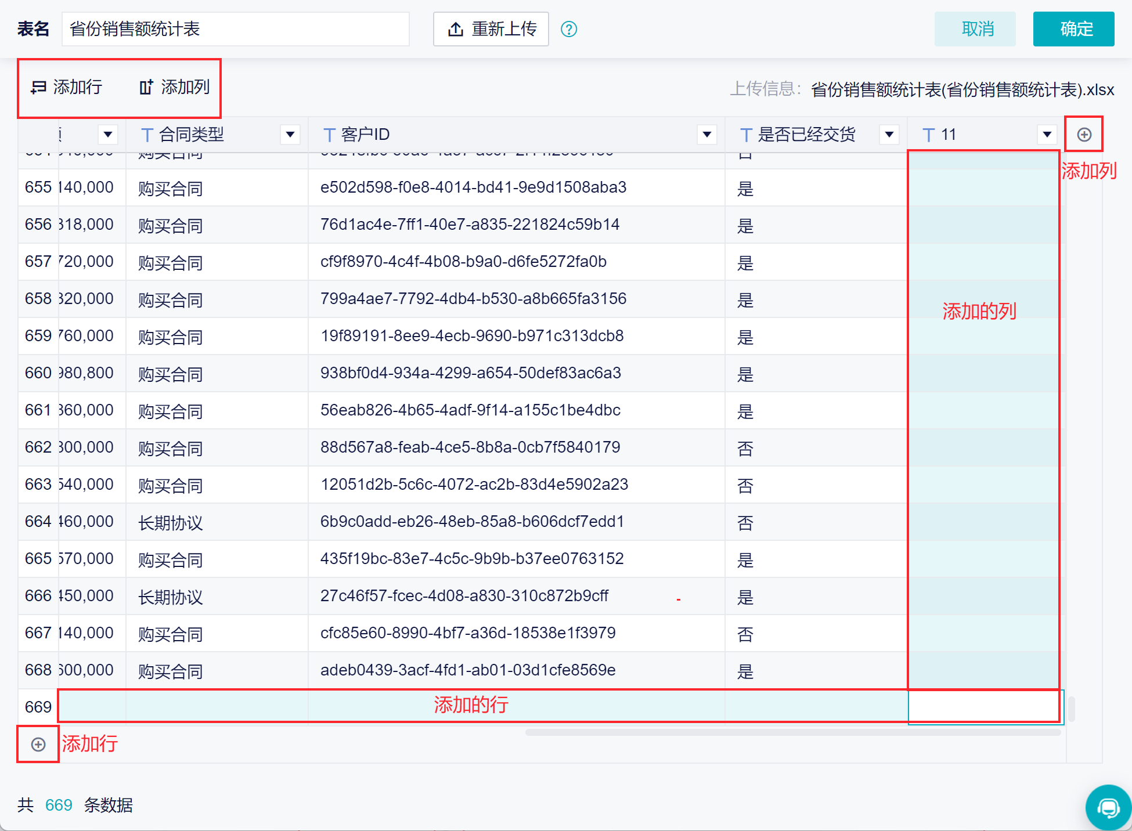Screen dimensions: 1132x831
Task: Open the dropdown arrow for column 11
Action: pyautogui.click(x=1047, y=135)
